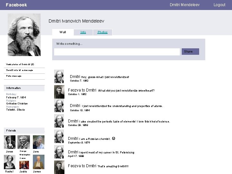The width and height of the screenshot is (232, 174).
Task: Click religion value 'Orthodox Christian'
Action: tap(17, 103)
